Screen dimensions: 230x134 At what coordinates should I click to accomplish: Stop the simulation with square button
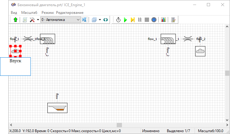point(147,20)
